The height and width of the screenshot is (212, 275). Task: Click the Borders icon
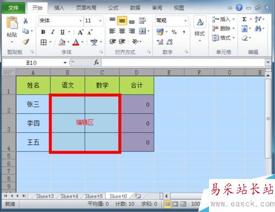tap(43, 42)
